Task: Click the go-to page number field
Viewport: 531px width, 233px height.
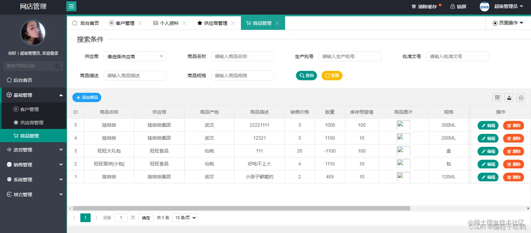Action: coord(121,218)
